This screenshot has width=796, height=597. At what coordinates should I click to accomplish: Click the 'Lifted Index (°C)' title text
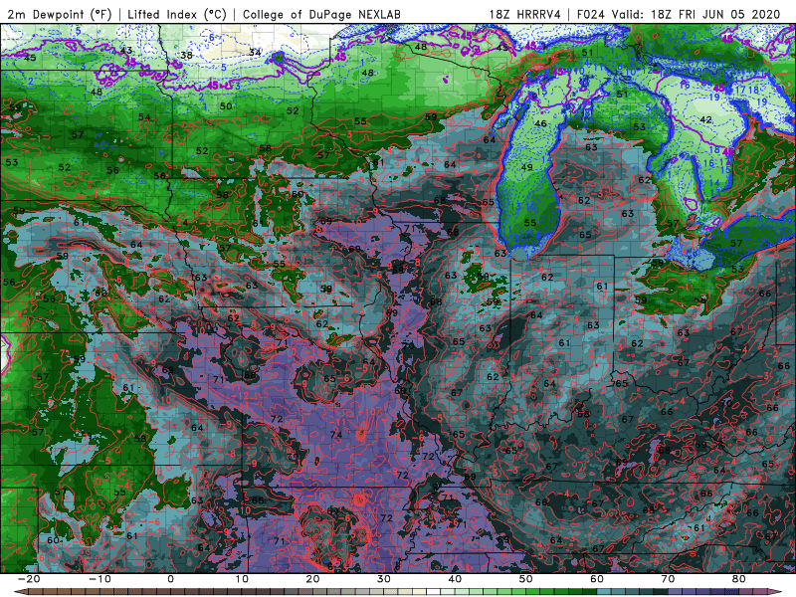tap(177, 15)
